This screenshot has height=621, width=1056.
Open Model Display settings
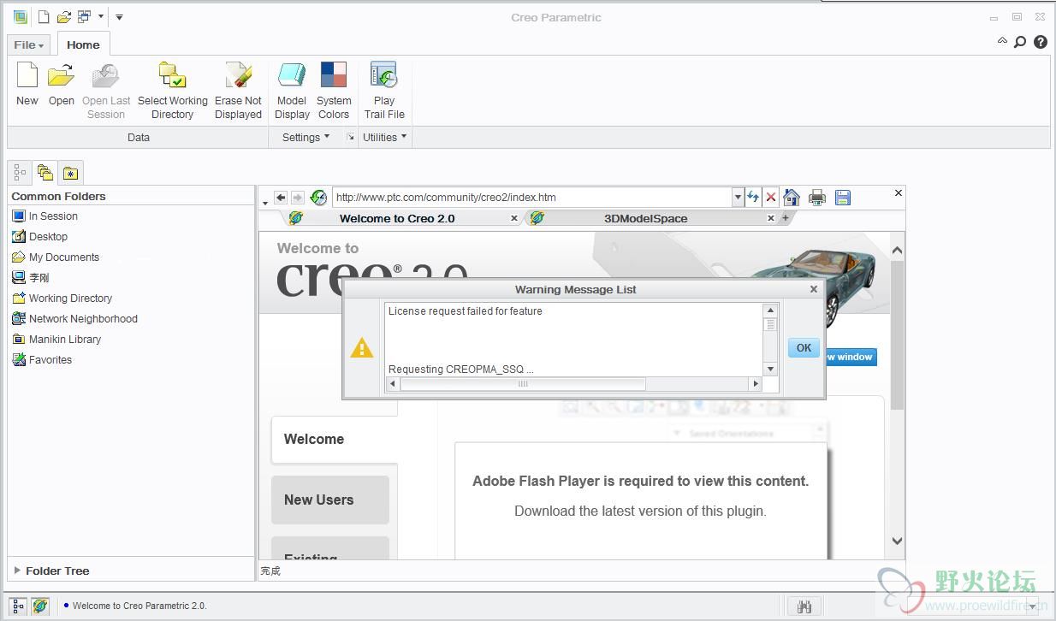point(292,90)
